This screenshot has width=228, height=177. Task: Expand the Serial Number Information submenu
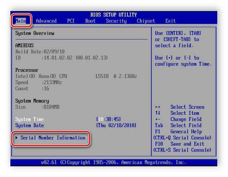[x=52, y=138]
